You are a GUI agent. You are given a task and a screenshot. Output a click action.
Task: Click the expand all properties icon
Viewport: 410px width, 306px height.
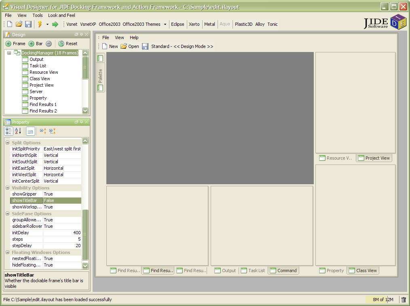43,131
